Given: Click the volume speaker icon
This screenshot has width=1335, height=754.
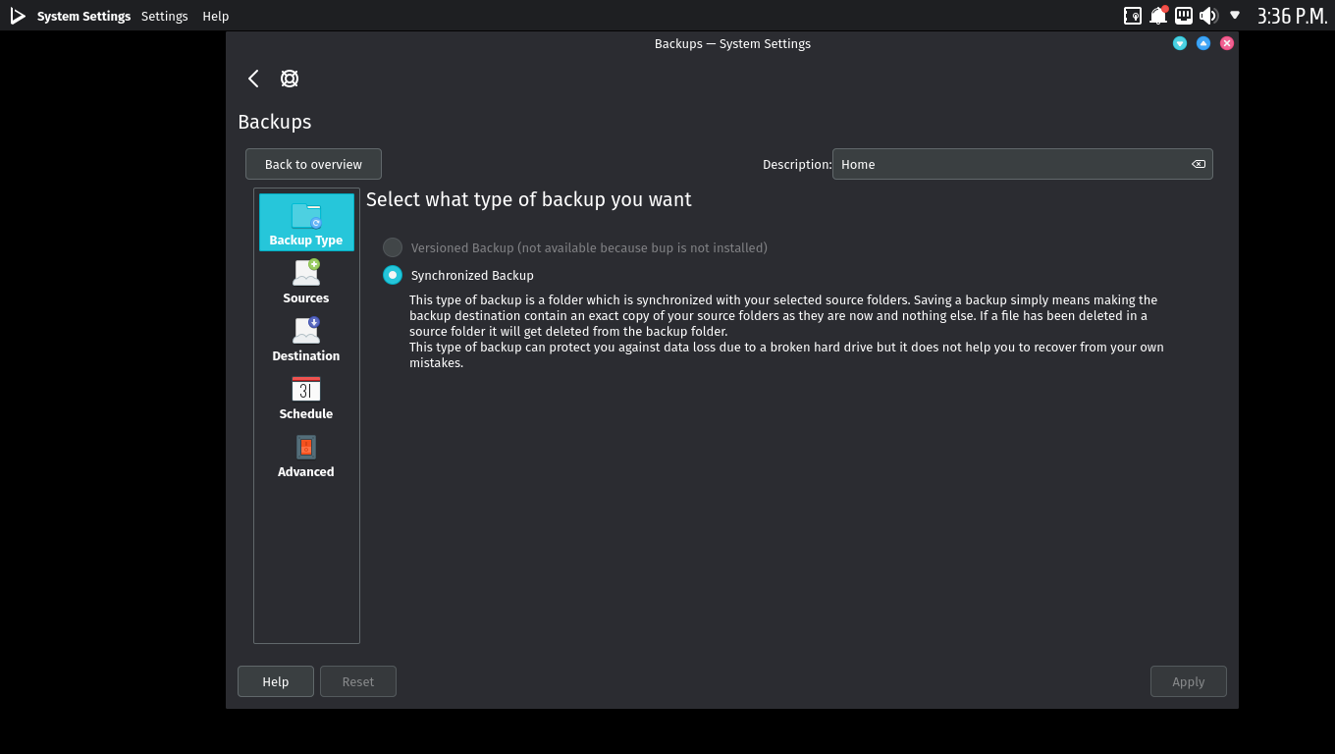Looking at the screenshot, I should (1208, 16).
